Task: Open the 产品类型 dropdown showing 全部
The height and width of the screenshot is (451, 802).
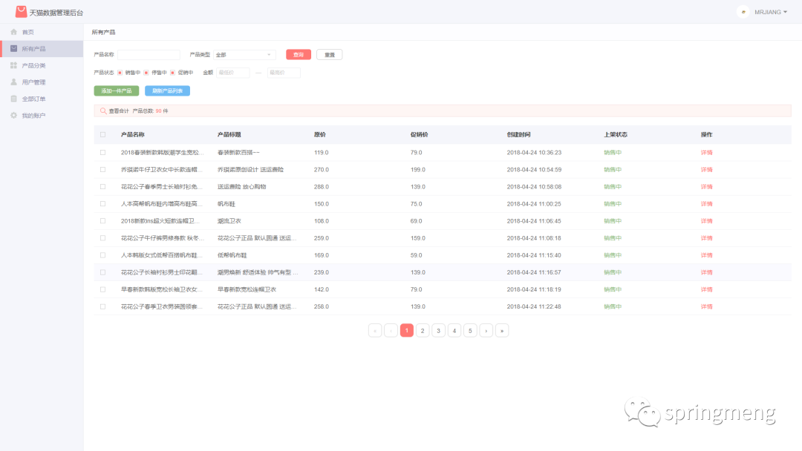Action: pos(244,55)
